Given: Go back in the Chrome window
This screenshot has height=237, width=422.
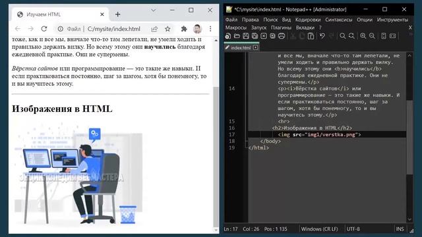Looking at the screenshot, I should click(18, 29).
